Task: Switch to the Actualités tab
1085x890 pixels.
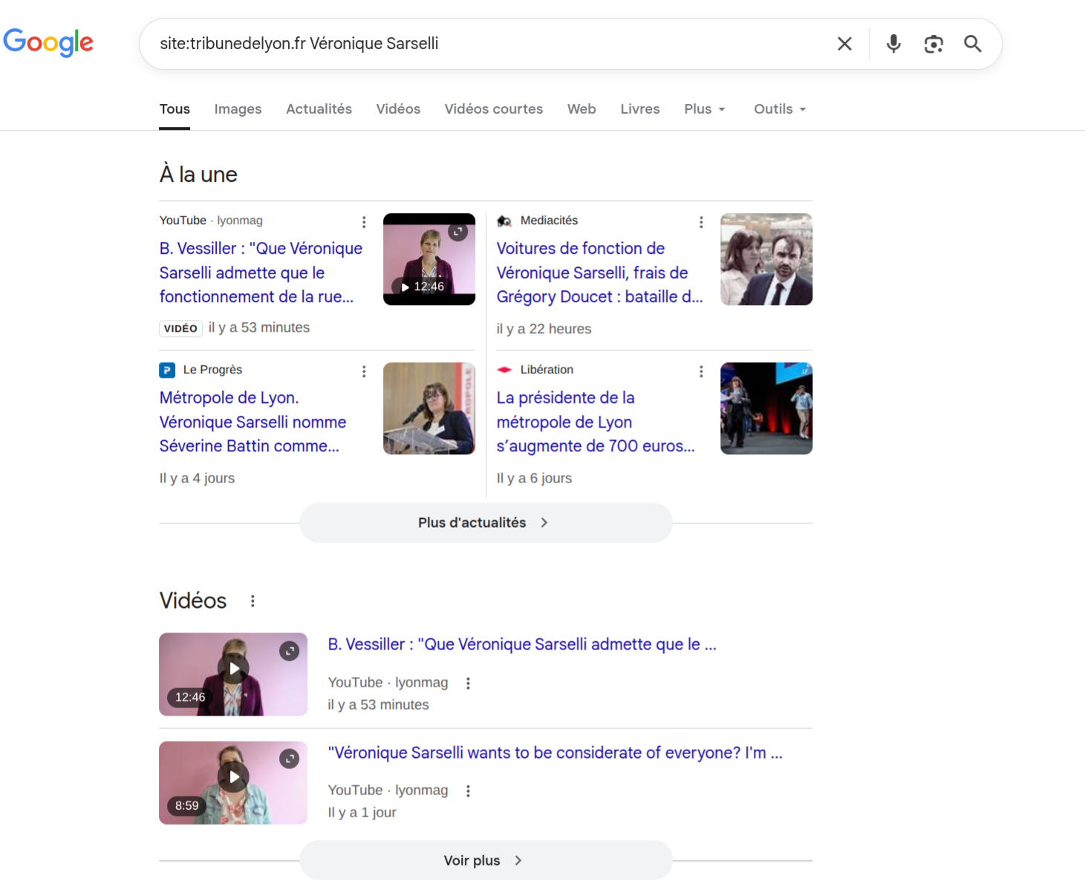Action: point(319,109)
